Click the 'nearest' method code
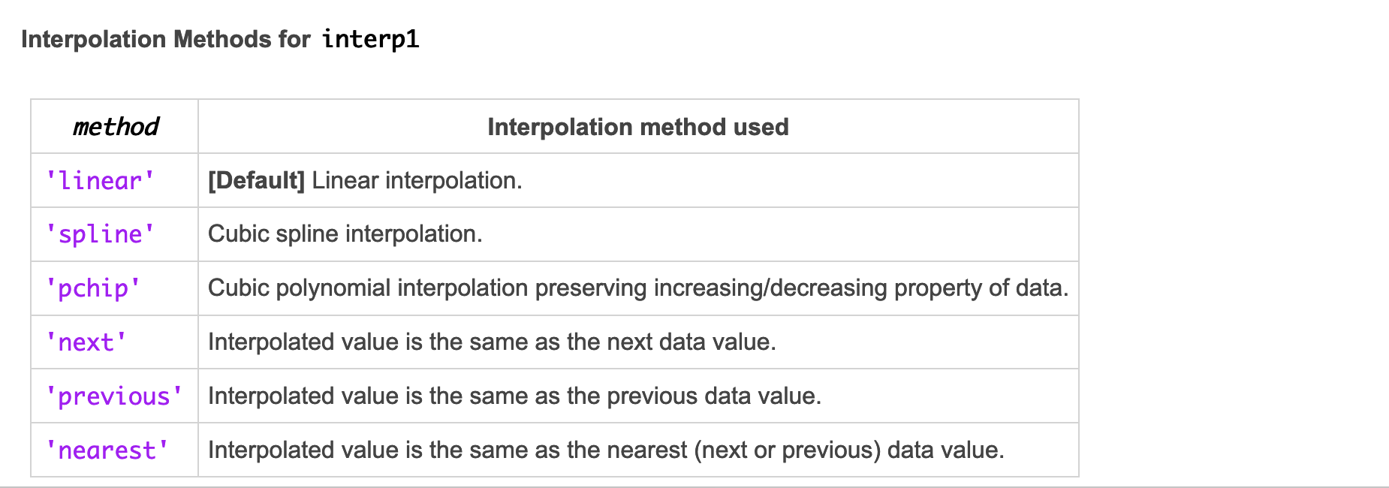 click(x=107, y=450)
